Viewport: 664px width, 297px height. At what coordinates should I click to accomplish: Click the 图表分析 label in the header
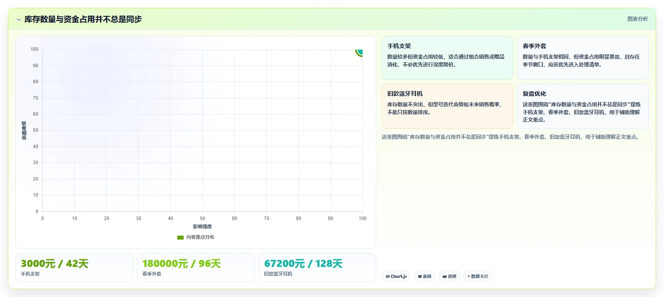(637, 19)
